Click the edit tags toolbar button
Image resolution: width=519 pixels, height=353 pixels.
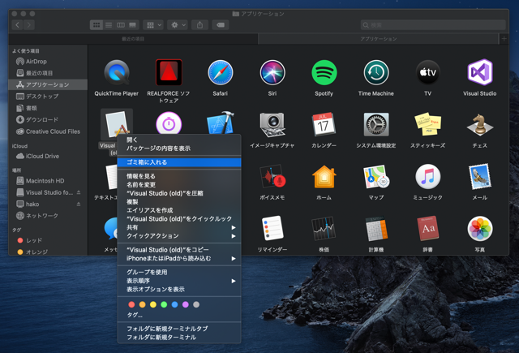pos(221,25)
